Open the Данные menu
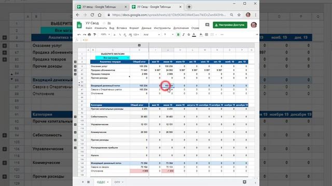Viewport: 332px width, 186px height. [x=146, y=28]
